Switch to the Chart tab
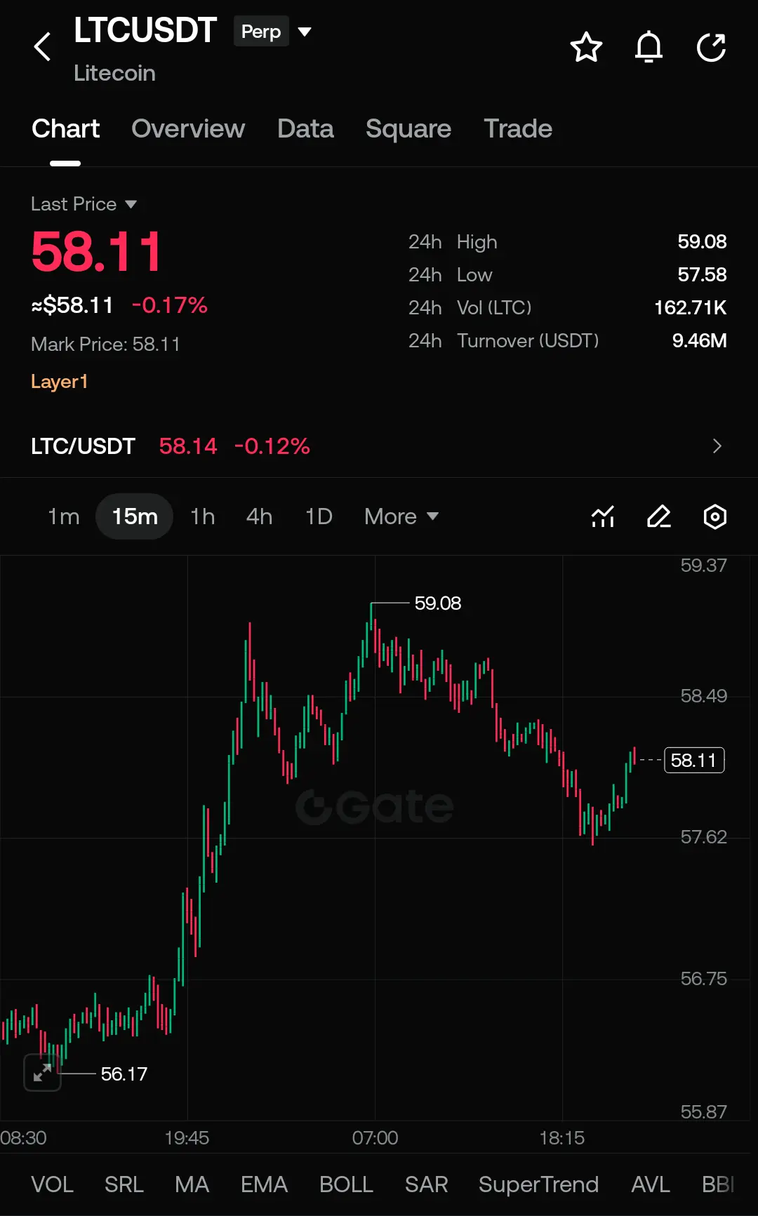Screen dimensions: 758x1216 click(66, 129)
